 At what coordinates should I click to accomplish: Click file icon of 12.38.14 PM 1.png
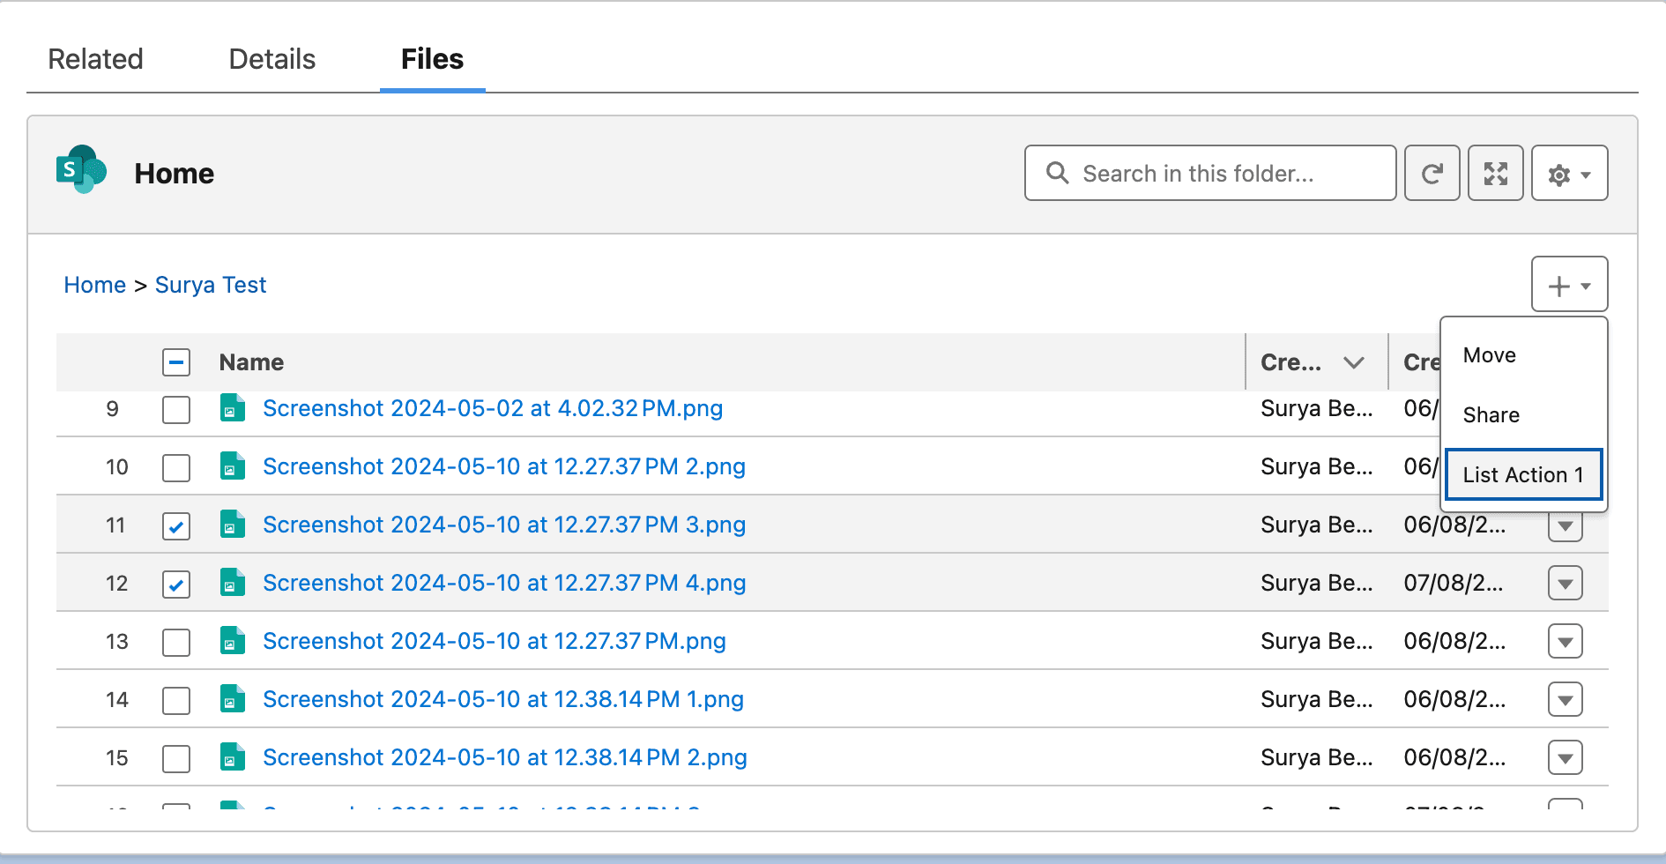(x=232, y=699)
